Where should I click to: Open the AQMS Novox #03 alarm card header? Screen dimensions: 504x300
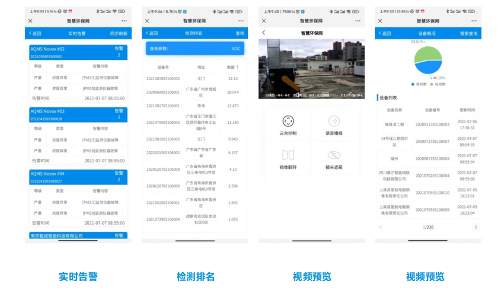click(x=78, y=115)
